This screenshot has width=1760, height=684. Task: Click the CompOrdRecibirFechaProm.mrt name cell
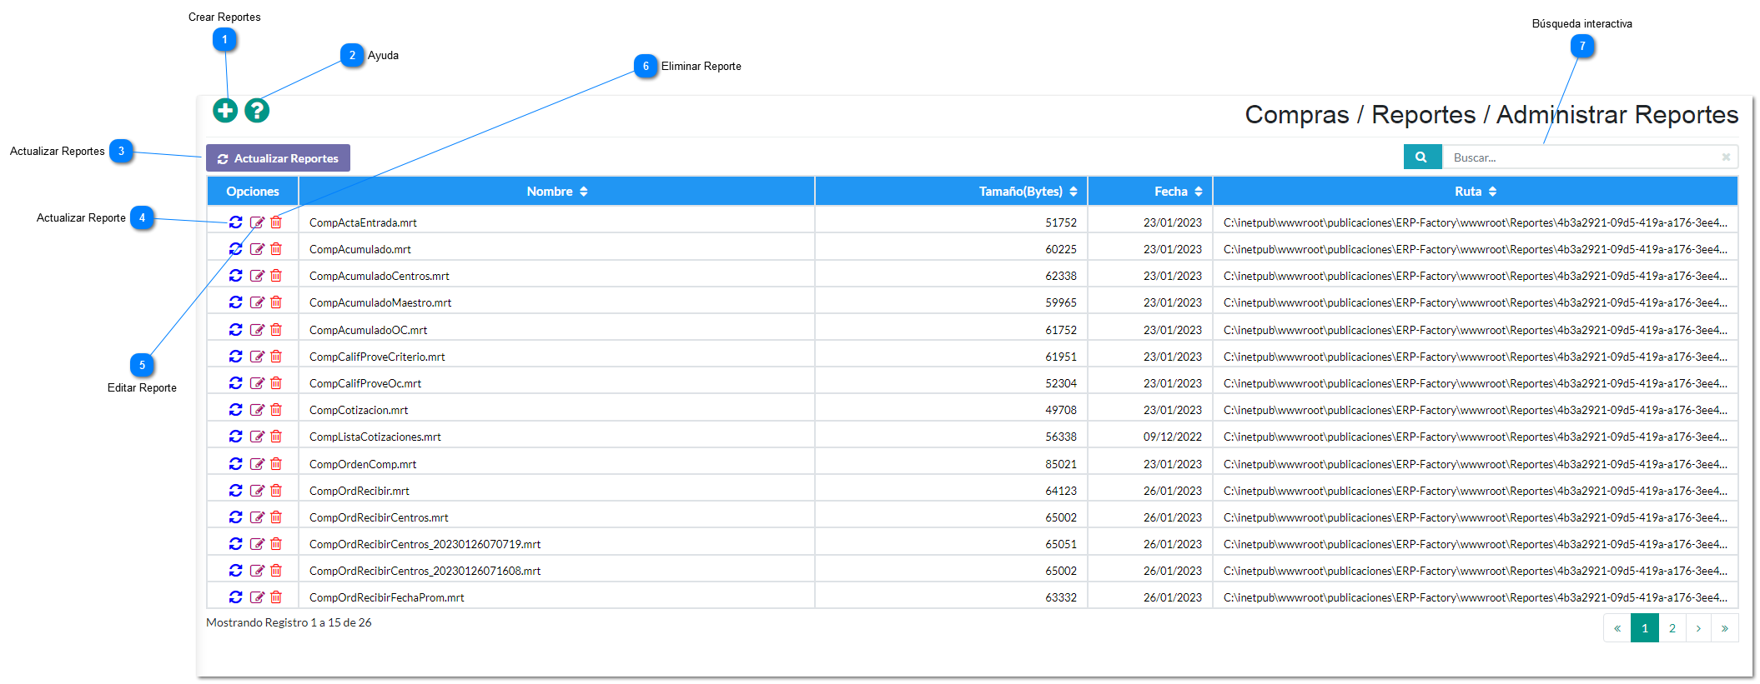coord(556,597)
